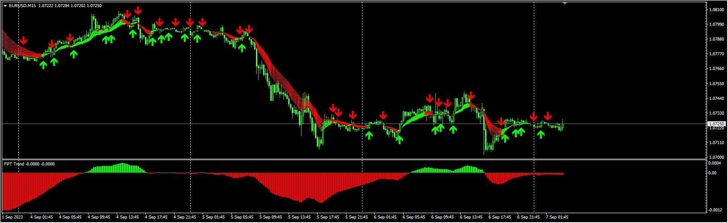Click the 7 Sep 01:45 time label
This screenshot has width=728, height=223.
point(558,218)
